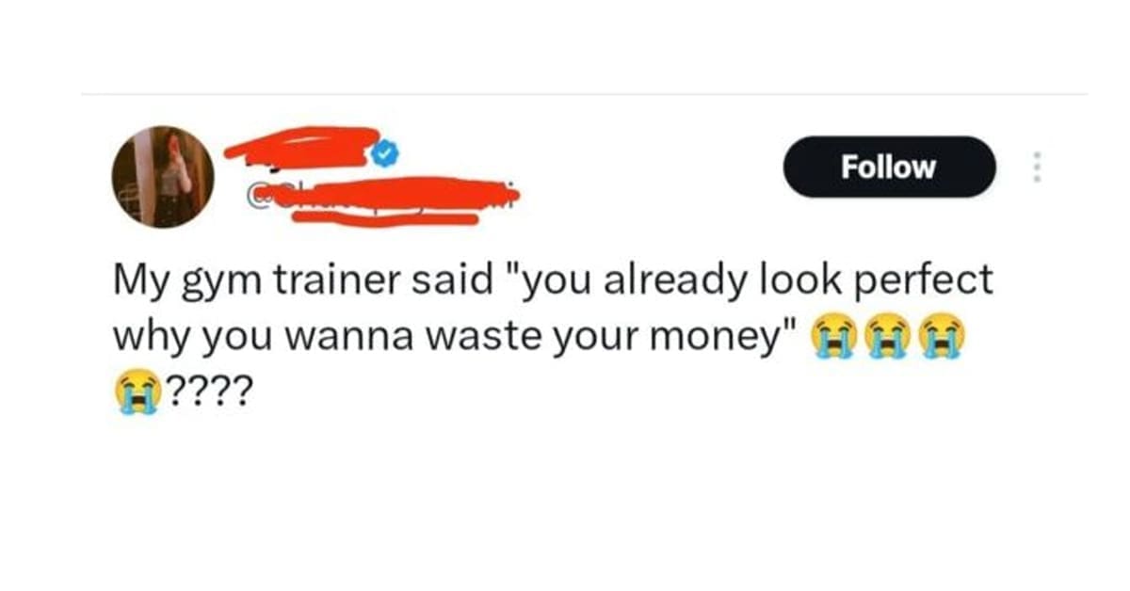Follow this account with the Follow button
The height and width of the screenshot is (591, 1130).
[x=889, y=167]
